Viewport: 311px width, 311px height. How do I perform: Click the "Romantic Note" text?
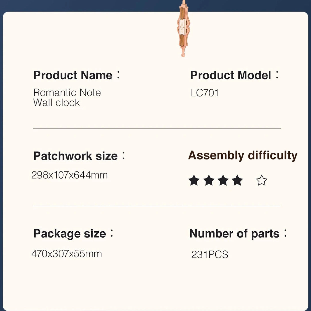click(x=67, y=93)
